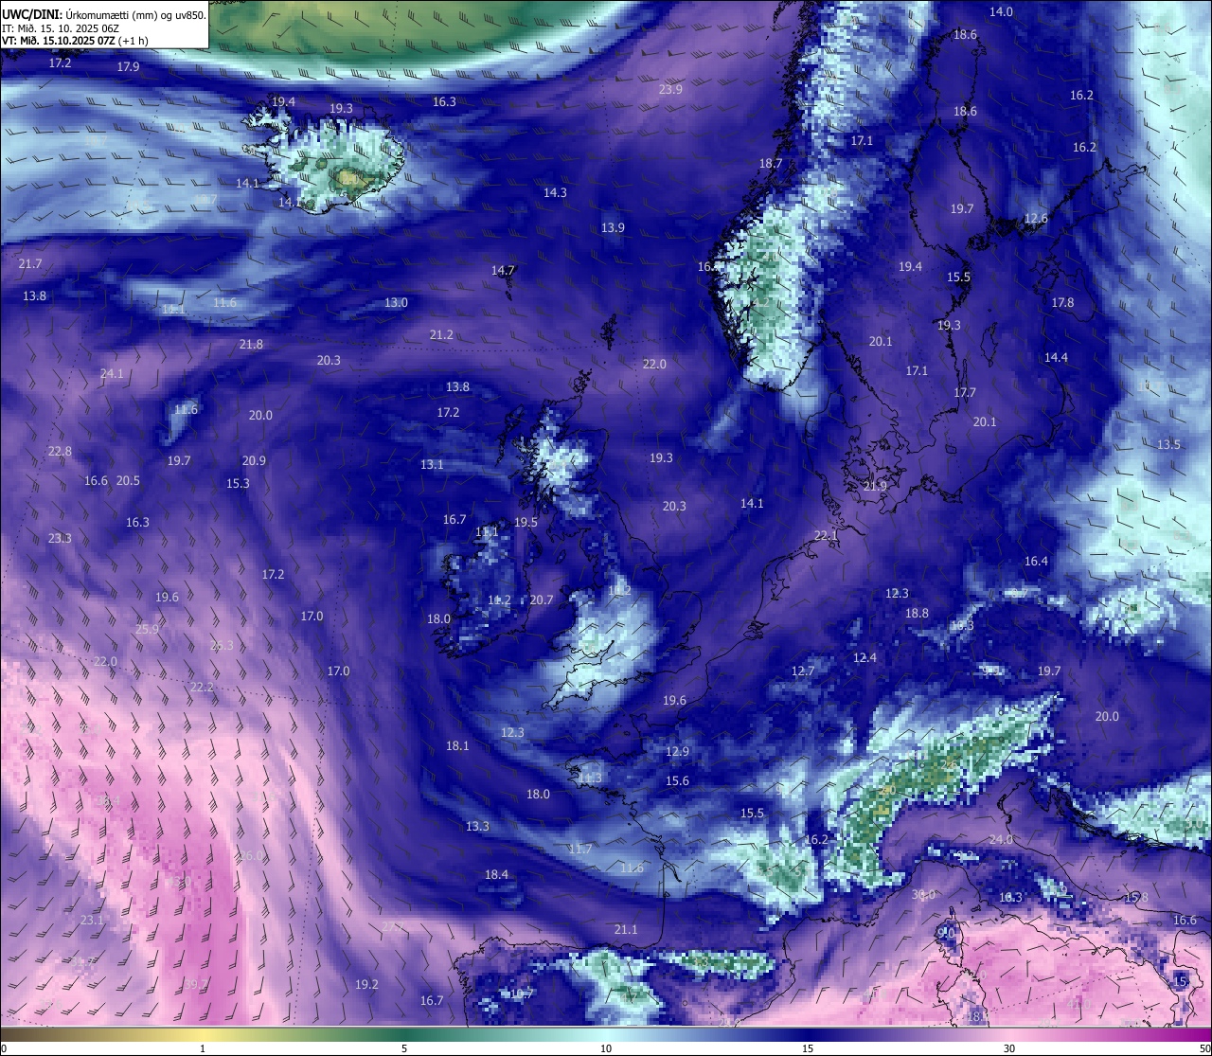Image resolution: width=1212 pixels, height=1056 pixels.
Task: Click the 22.2 value in the Atlantic
Action: tap(202, 687)
